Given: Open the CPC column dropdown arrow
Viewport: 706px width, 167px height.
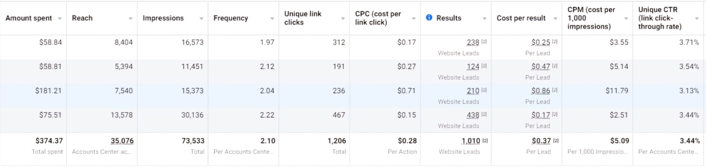Looking at the screenshot, I should coord(414,19).
